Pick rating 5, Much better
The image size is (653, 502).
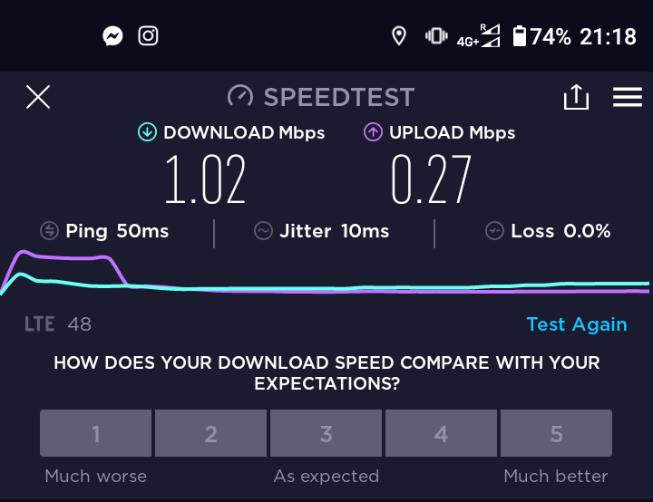tap(556, 434)
